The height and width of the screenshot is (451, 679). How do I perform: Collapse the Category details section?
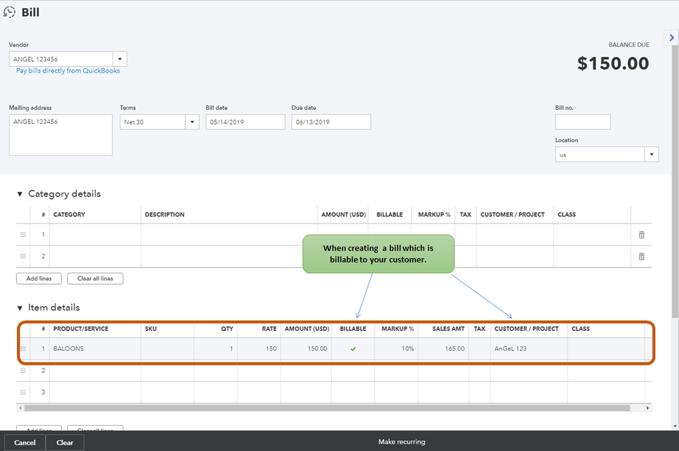click(20, 194)
